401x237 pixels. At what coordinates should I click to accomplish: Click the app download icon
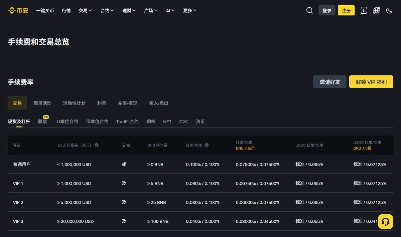pyautogui.click(x=364, y=10)
